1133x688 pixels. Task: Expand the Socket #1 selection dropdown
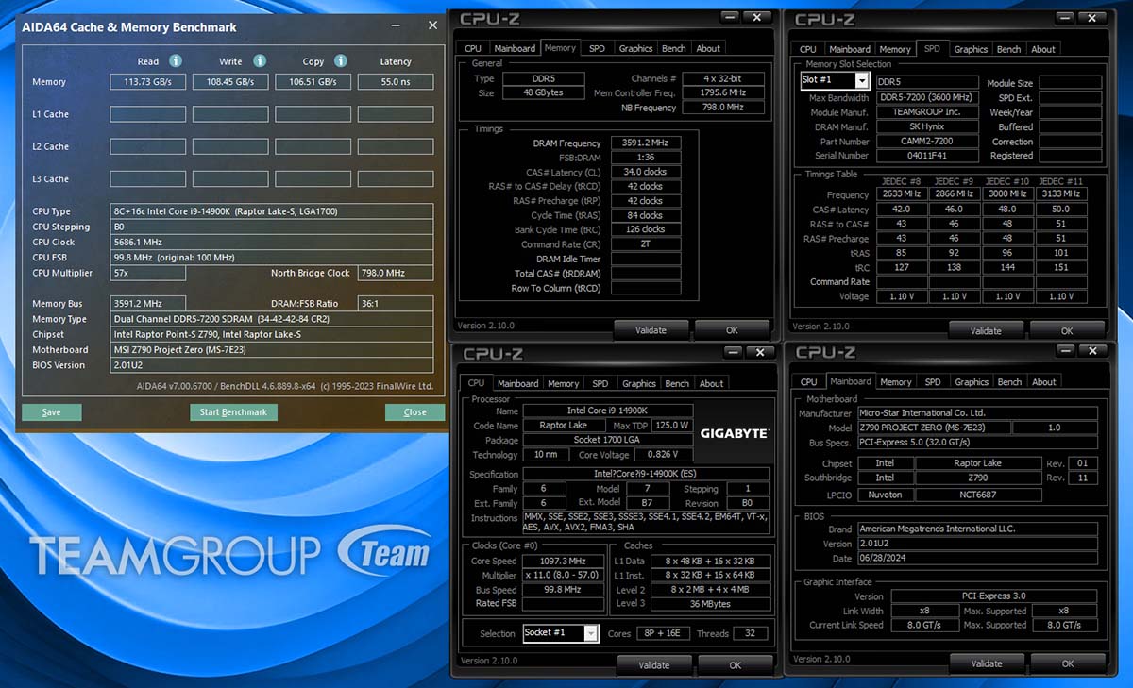(x=590, y=633)
